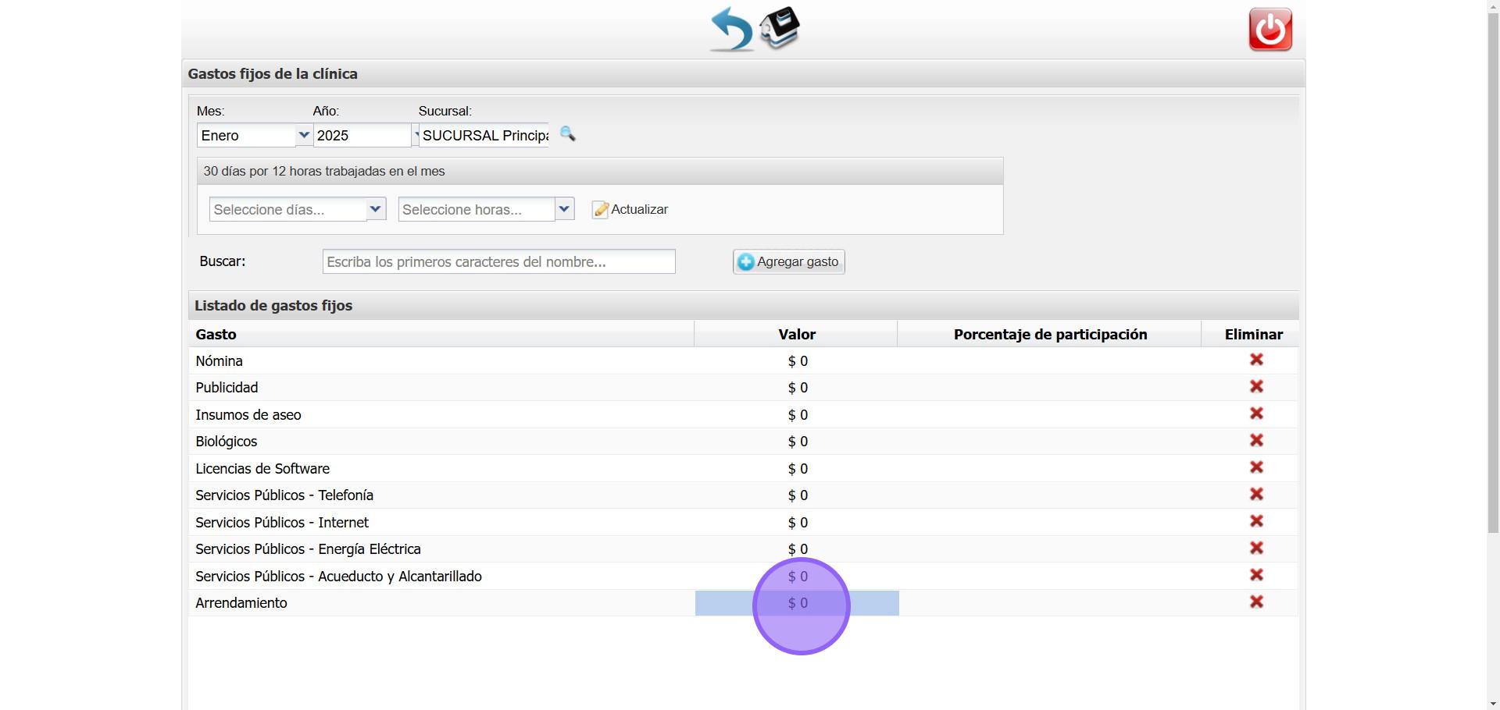Click the home icon in the top toolbar
The height and width of the screenshot is (710, 1500).
click(780, 28)
